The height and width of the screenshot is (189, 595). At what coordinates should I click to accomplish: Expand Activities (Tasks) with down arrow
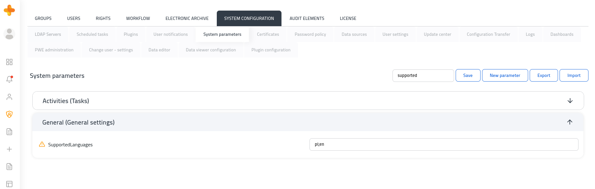(x=570, y=101)
